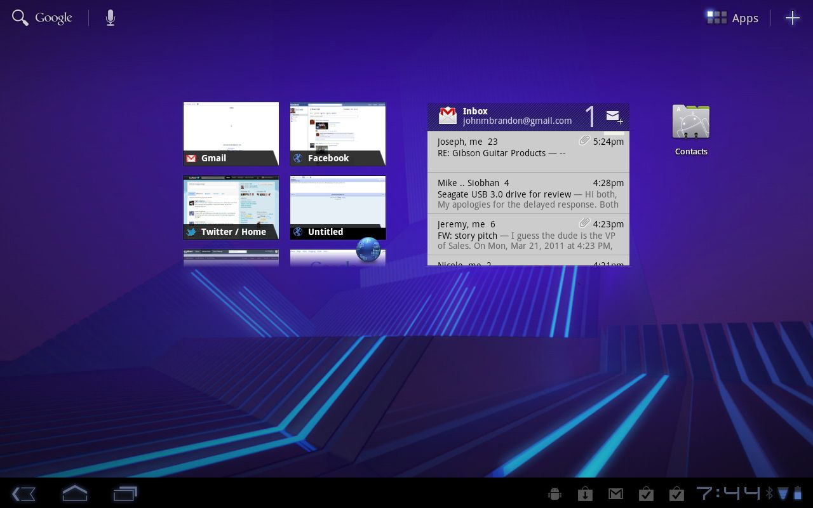Open the download notification icon
The height and width of the screenshot is (508, 813).
click(585, 493)
